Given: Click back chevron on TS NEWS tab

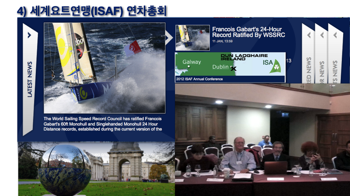Looking at the screenshot, I should click(x=335, y=35).
